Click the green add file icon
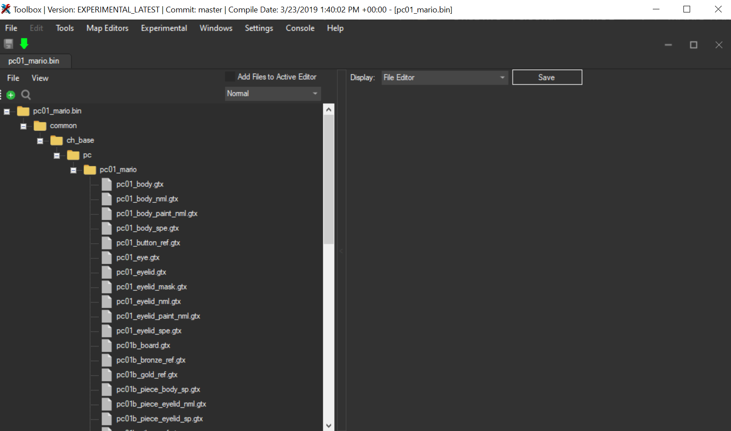 click(x=11, y=95)
